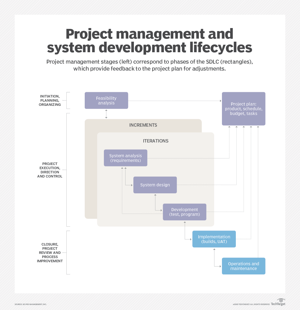Click the Project Execution, Direction and Control label

coord(50,170)
